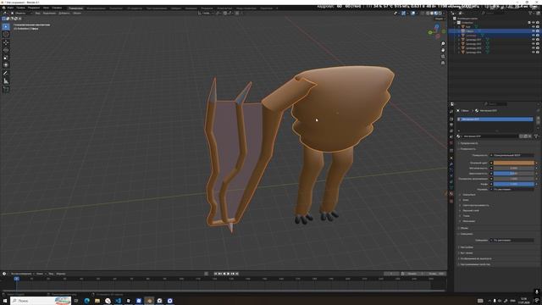The image size is (542, 305).
Task: Click the Windows taskbar search box
Action: click(41, 301)
